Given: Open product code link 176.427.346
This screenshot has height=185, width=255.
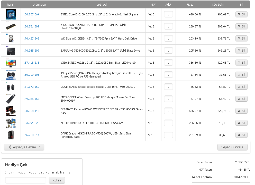Looking at the screenshot, I should pyautogui.click(x=31, y=38).
